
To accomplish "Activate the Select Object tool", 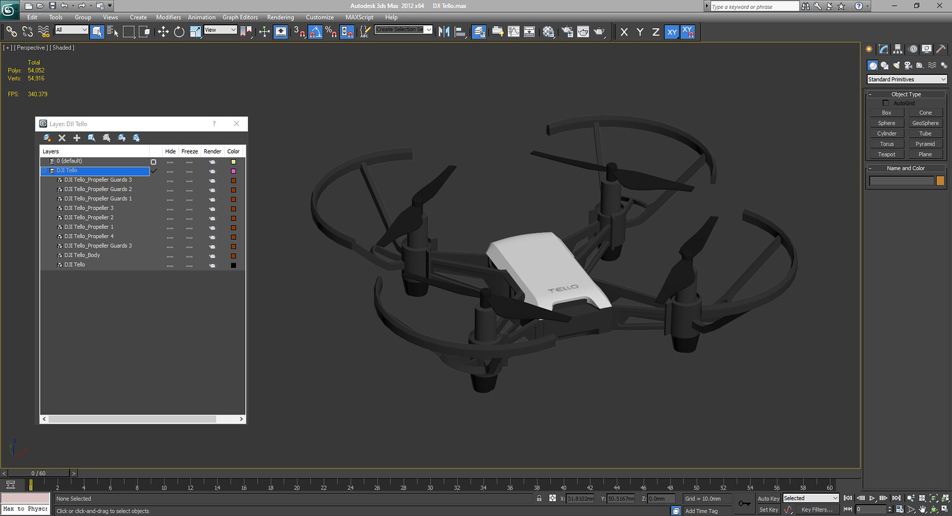I will (x=96, y=31).
